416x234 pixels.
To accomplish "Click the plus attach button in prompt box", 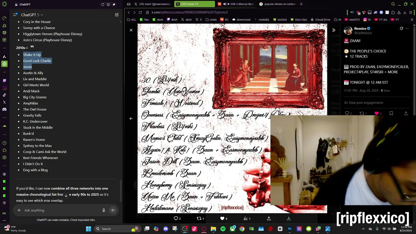I will pyautogui.click(x=19, y=210).
